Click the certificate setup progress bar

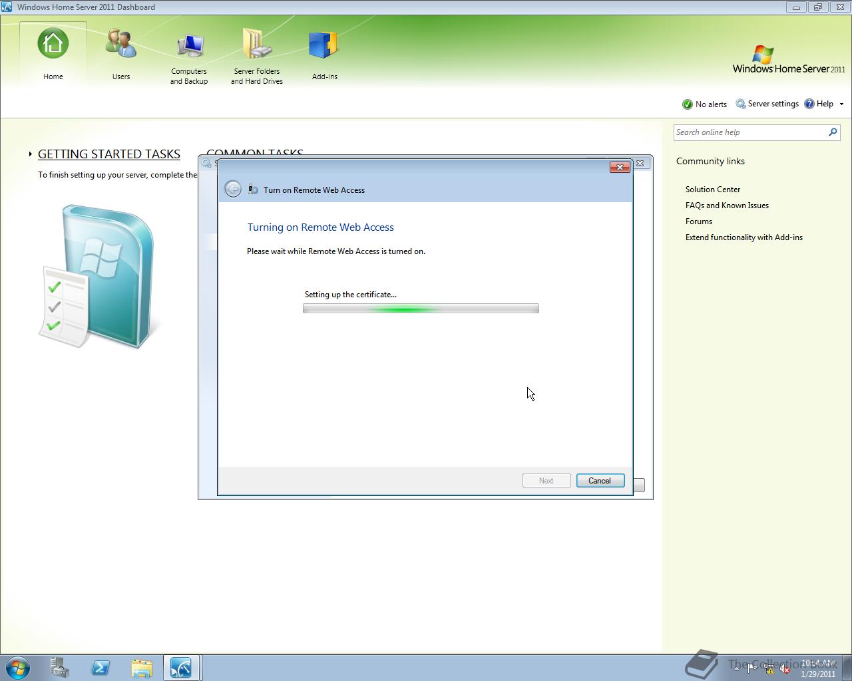point(421,309)
